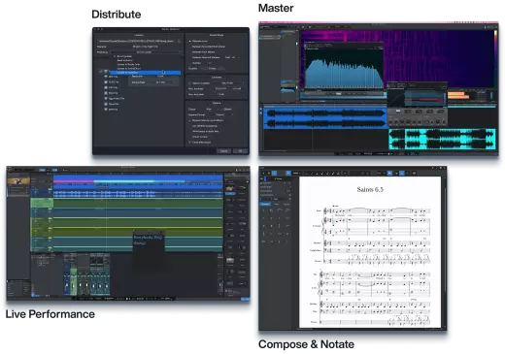Toggle 'Use realtime processing' checkbox

point(190,126)
